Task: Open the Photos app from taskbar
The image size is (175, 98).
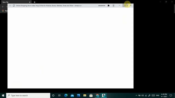Action: (x=78, y=96)
